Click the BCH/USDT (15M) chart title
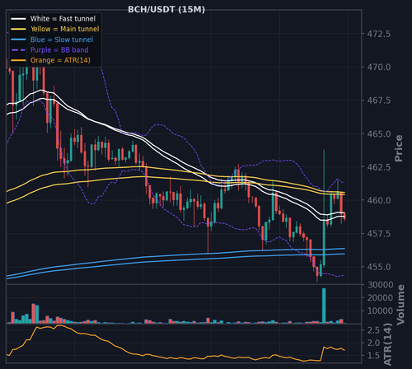Screen dimensions: 412x369 pyautogui.click(x=166, y=10)
